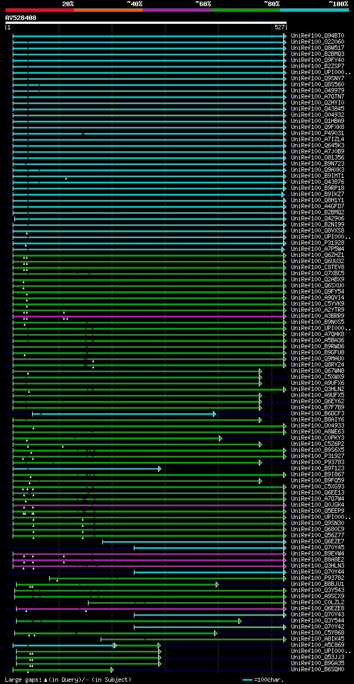
Task: Click UniRef100_Q1HBA9 label
Action: click(x=318, y=121)
